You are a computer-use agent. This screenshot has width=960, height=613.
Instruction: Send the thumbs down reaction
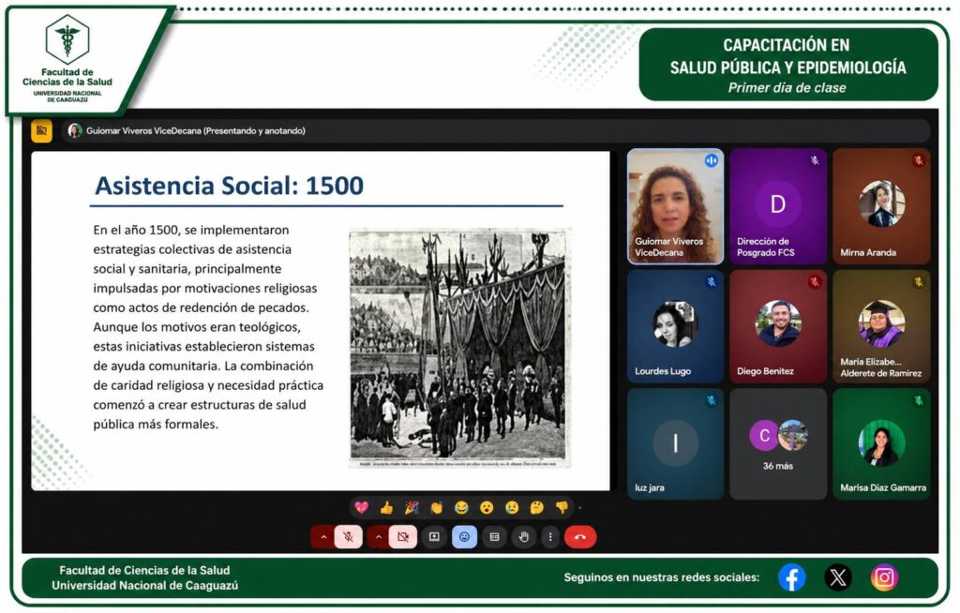click(x=562, y=507)
